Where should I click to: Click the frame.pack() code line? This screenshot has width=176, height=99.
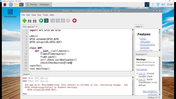[x=48, y=57]
